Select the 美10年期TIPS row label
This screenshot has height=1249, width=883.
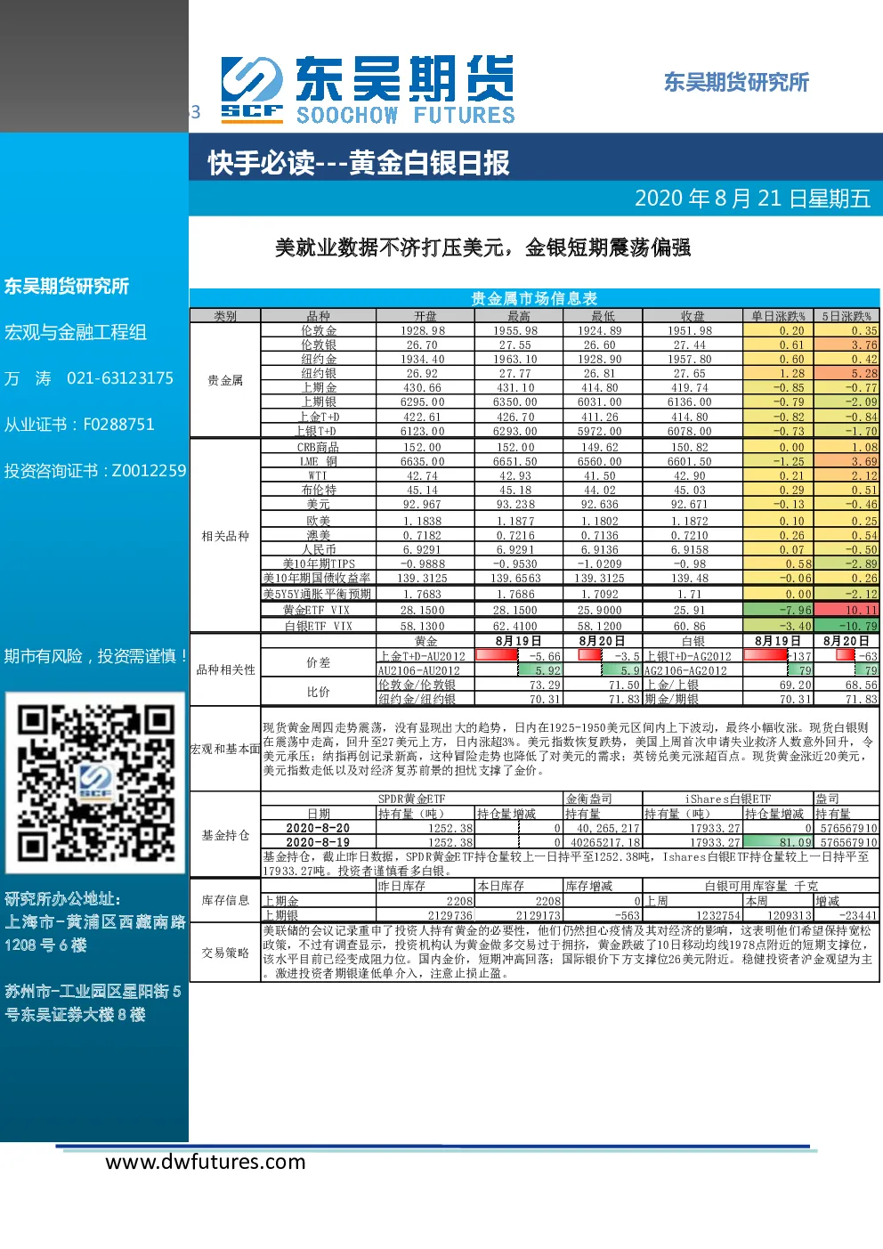(x=319, y=564)
